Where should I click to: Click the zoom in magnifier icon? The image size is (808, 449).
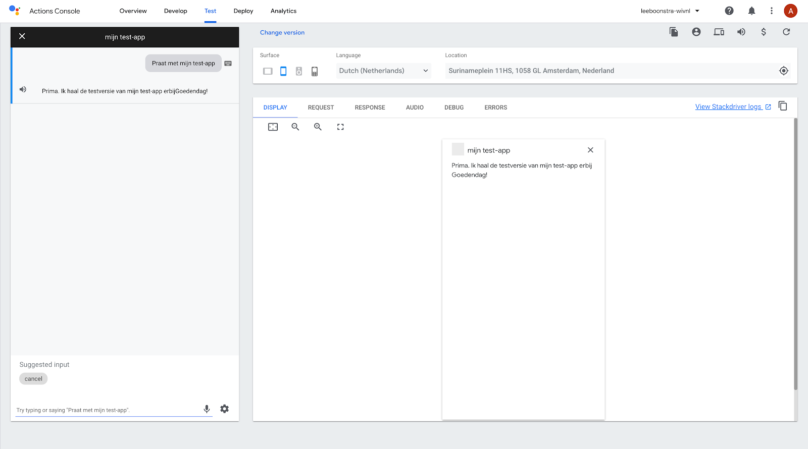click(318, 127)
